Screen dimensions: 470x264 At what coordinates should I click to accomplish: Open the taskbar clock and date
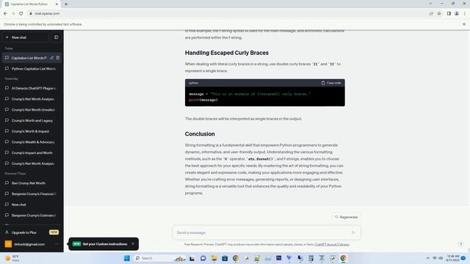(452, 258)
